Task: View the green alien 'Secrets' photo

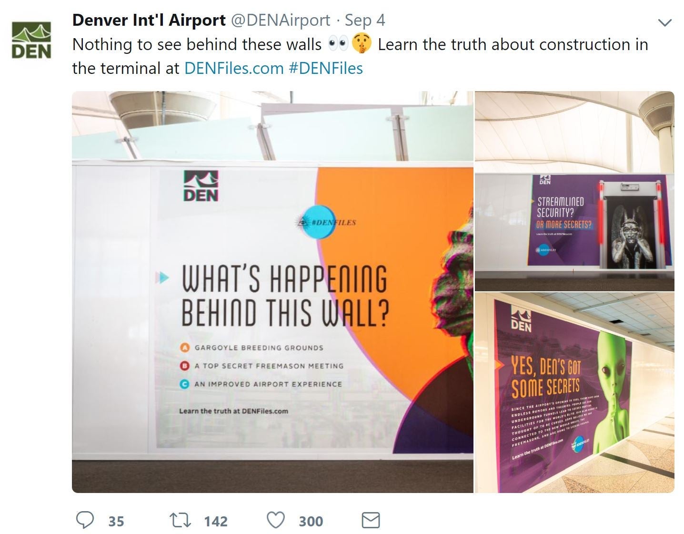Action: pos(574,393)
